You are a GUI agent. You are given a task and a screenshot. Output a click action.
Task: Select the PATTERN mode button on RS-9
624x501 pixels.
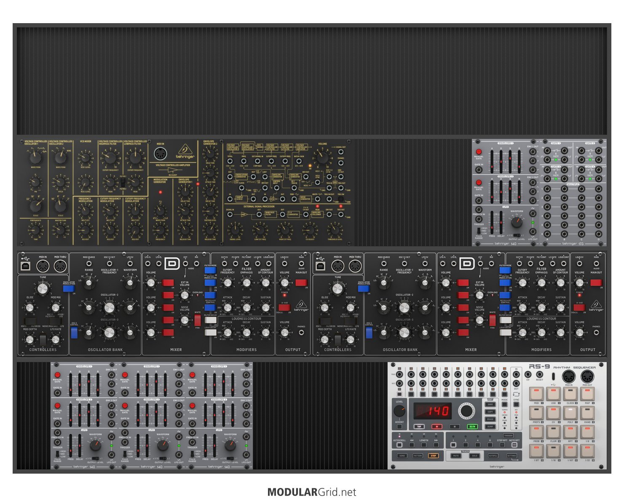pyautogui.click(x=418, y=456)
